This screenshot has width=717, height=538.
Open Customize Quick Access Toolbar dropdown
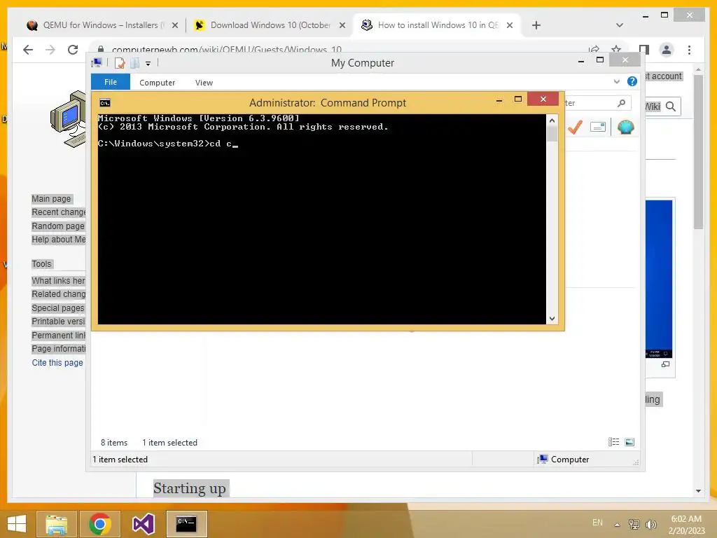(148, 64)
